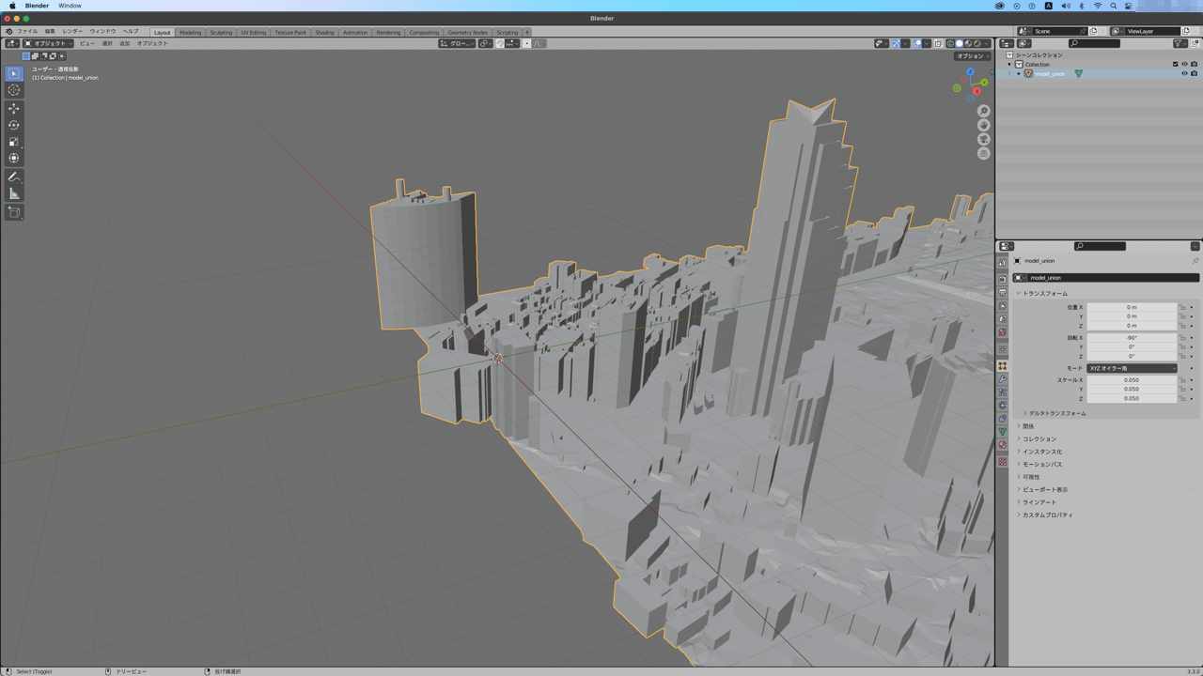
Task: Switch to wireframe shading mode
Action: 951,43
